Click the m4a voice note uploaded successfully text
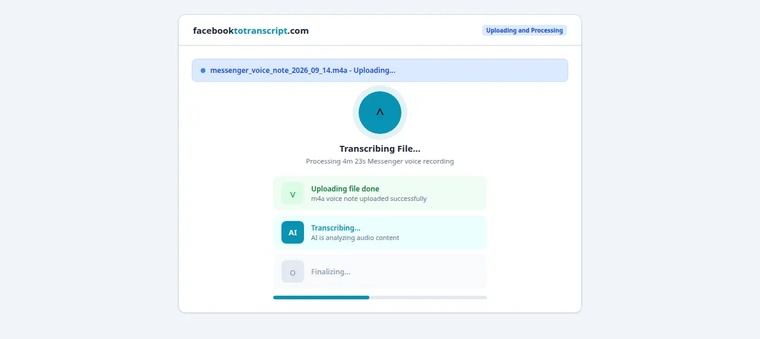 [369, 199]
